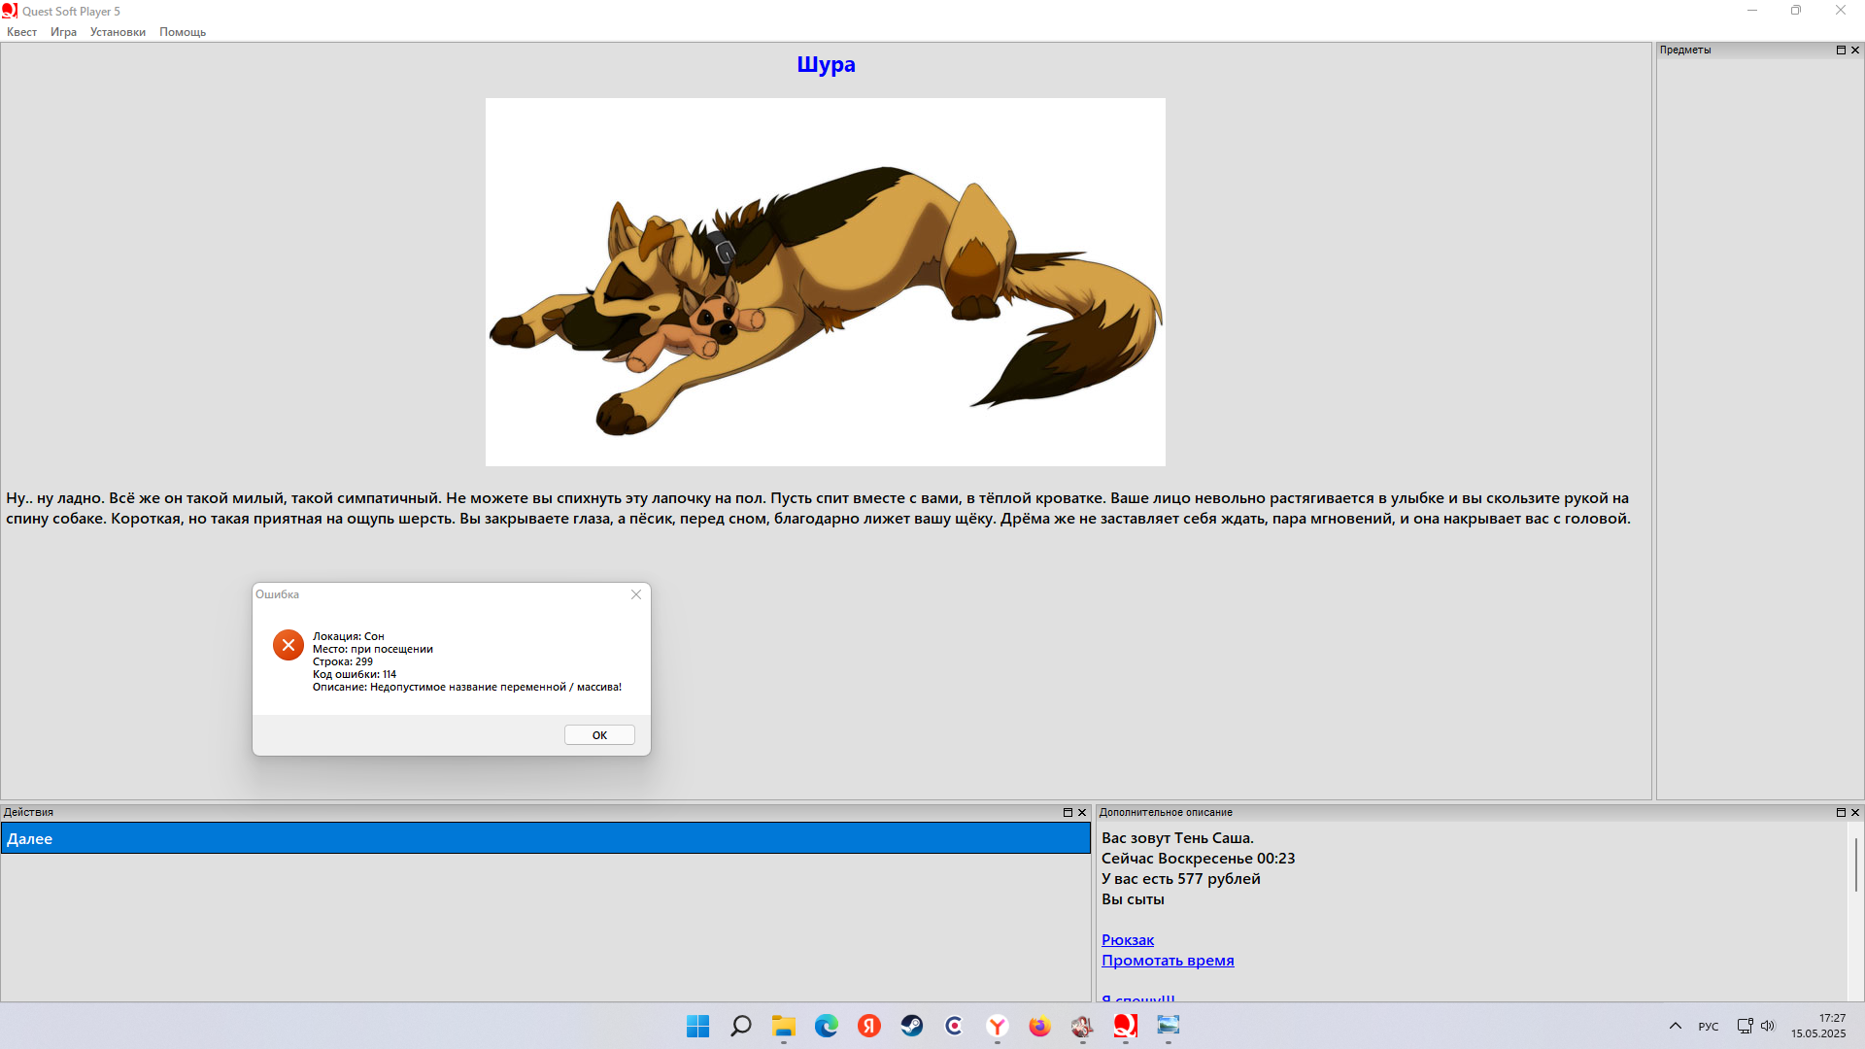This screenshot has height=1049, width=1865.
Task: Close the Действия panel
Action: click(x=1082, y=813)
